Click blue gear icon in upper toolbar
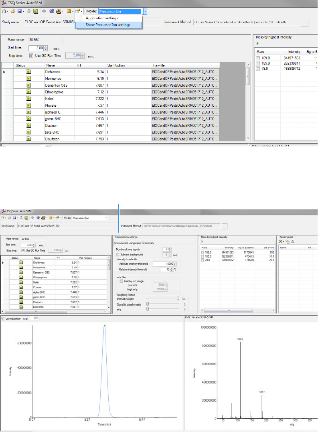The image size is (318, 432). (51, 11)
